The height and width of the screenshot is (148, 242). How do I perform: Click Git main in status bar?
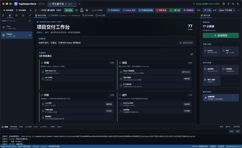coord(36,146)
